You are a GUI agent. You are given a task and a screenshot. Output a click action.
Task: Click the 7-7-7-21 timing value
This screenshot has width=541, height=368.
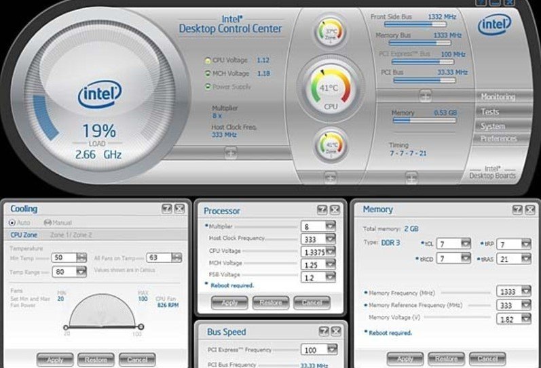pyautogui.click(x=408, y=153)
